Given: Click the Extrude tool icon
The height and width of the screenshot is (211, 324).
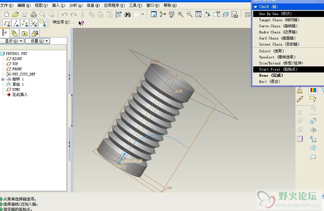Looking at the screenshot, I should pyautogui.click(x=313, y=121).
